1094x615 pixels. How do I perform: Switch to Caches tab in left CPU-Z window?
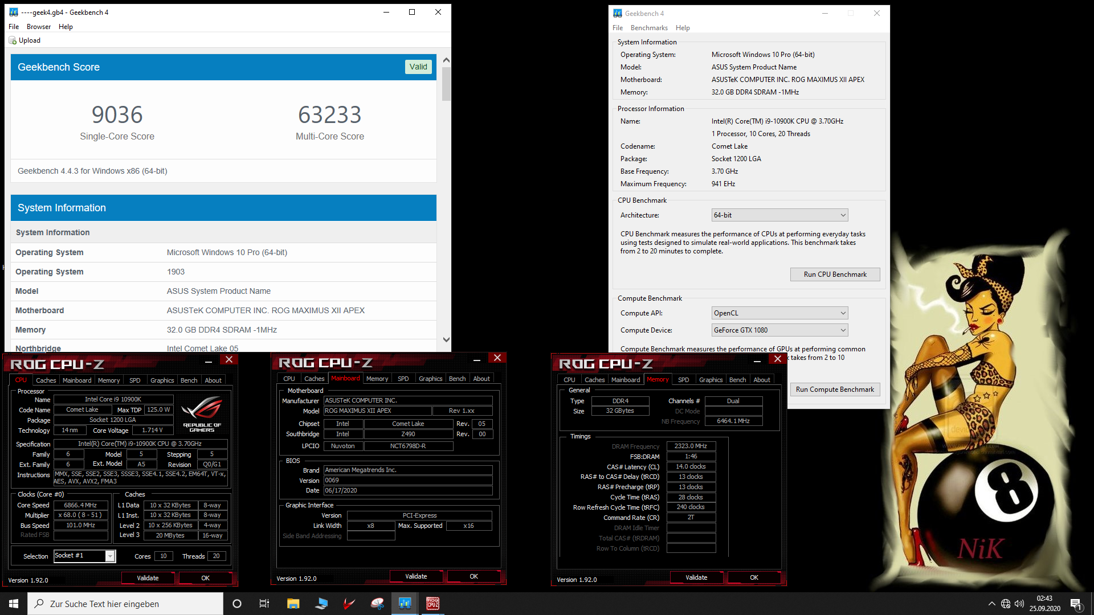[46, 380]
